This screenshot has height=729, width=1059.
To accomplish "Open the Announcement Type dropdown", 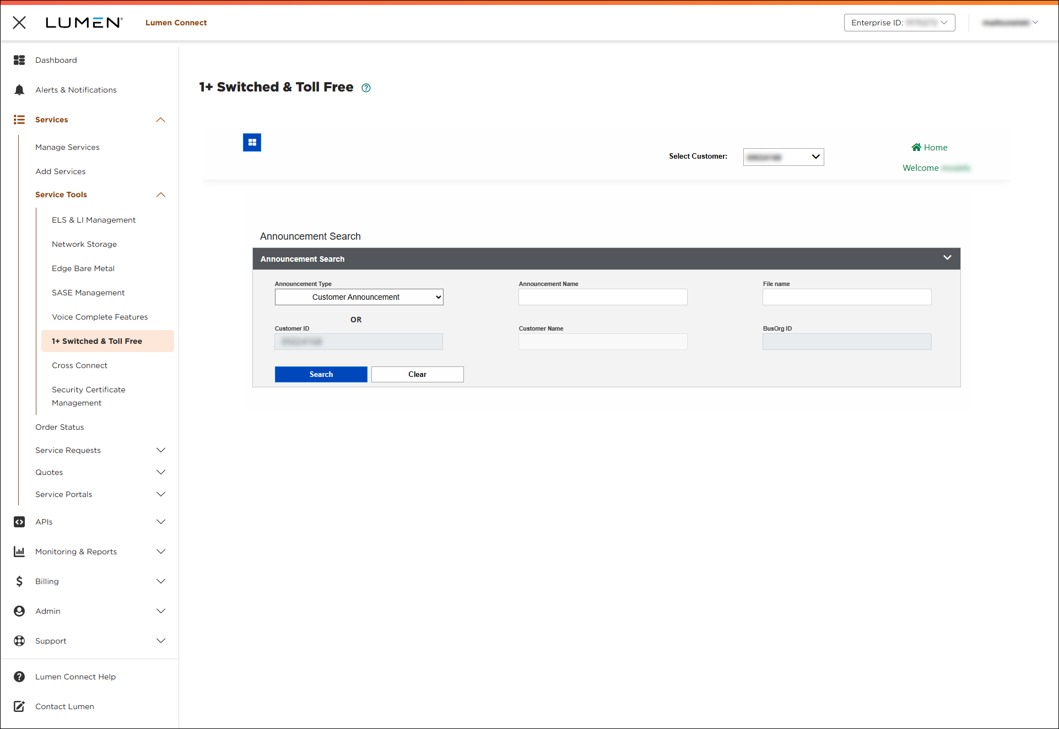I will 359,297.
